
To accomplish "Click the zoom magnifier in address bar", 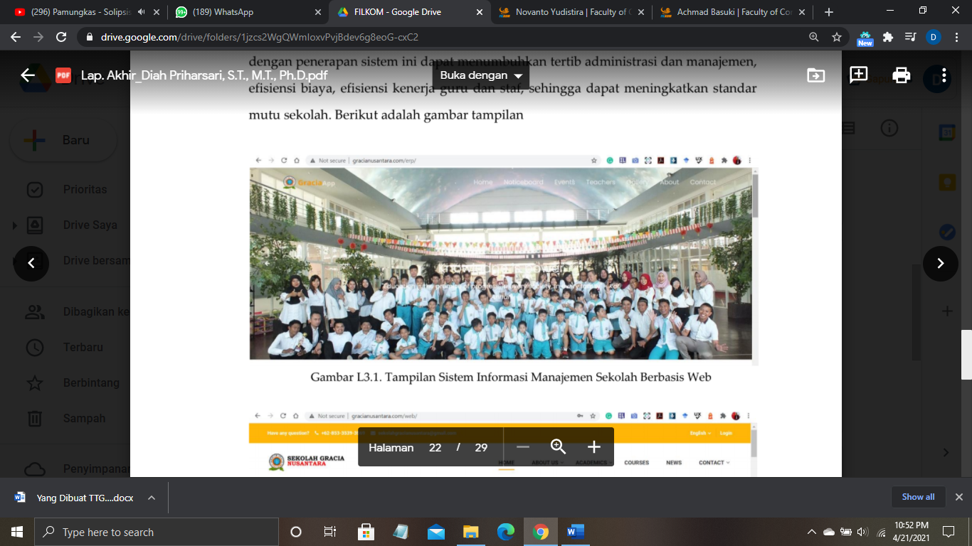I will 814,37.
